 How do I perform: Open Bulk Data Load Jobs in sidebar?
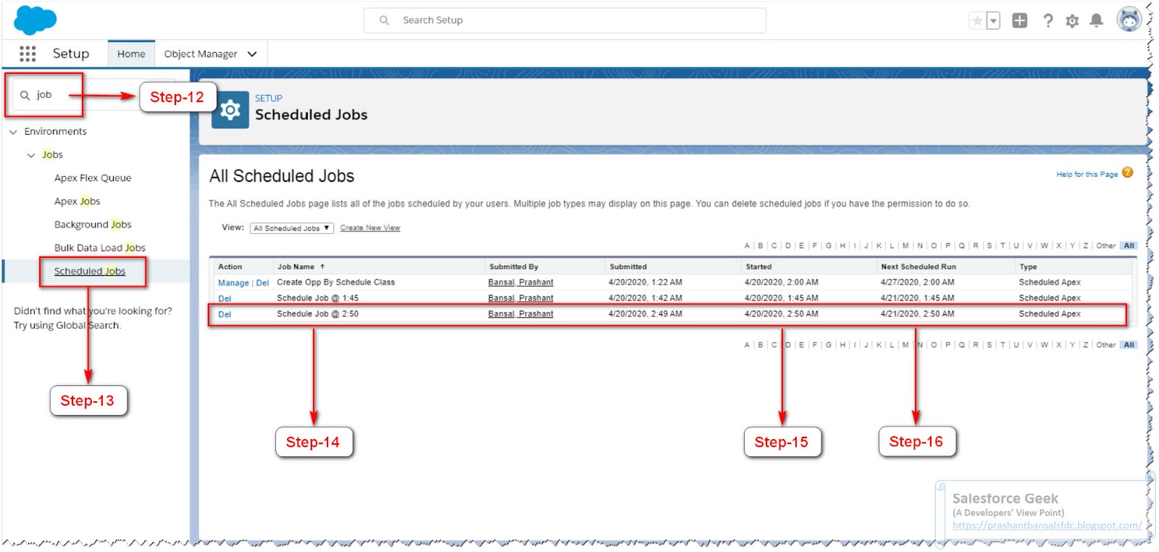[x=100, y=248]
